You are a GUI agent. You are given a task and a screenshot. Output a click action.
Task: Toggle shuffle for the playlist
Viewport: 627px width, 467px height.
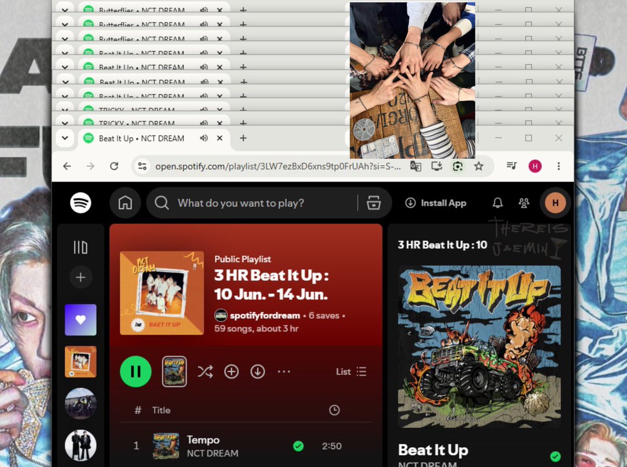[x=205, y=372]
